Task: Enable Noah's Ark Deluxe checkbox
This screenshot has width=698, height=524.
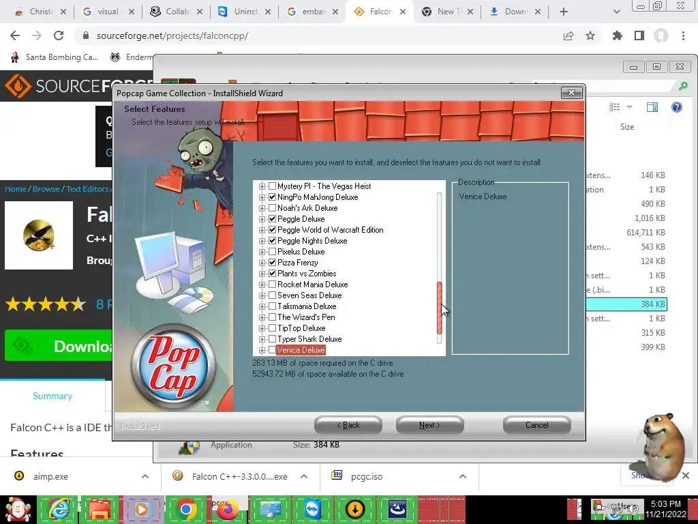Action: pos(273,208)
